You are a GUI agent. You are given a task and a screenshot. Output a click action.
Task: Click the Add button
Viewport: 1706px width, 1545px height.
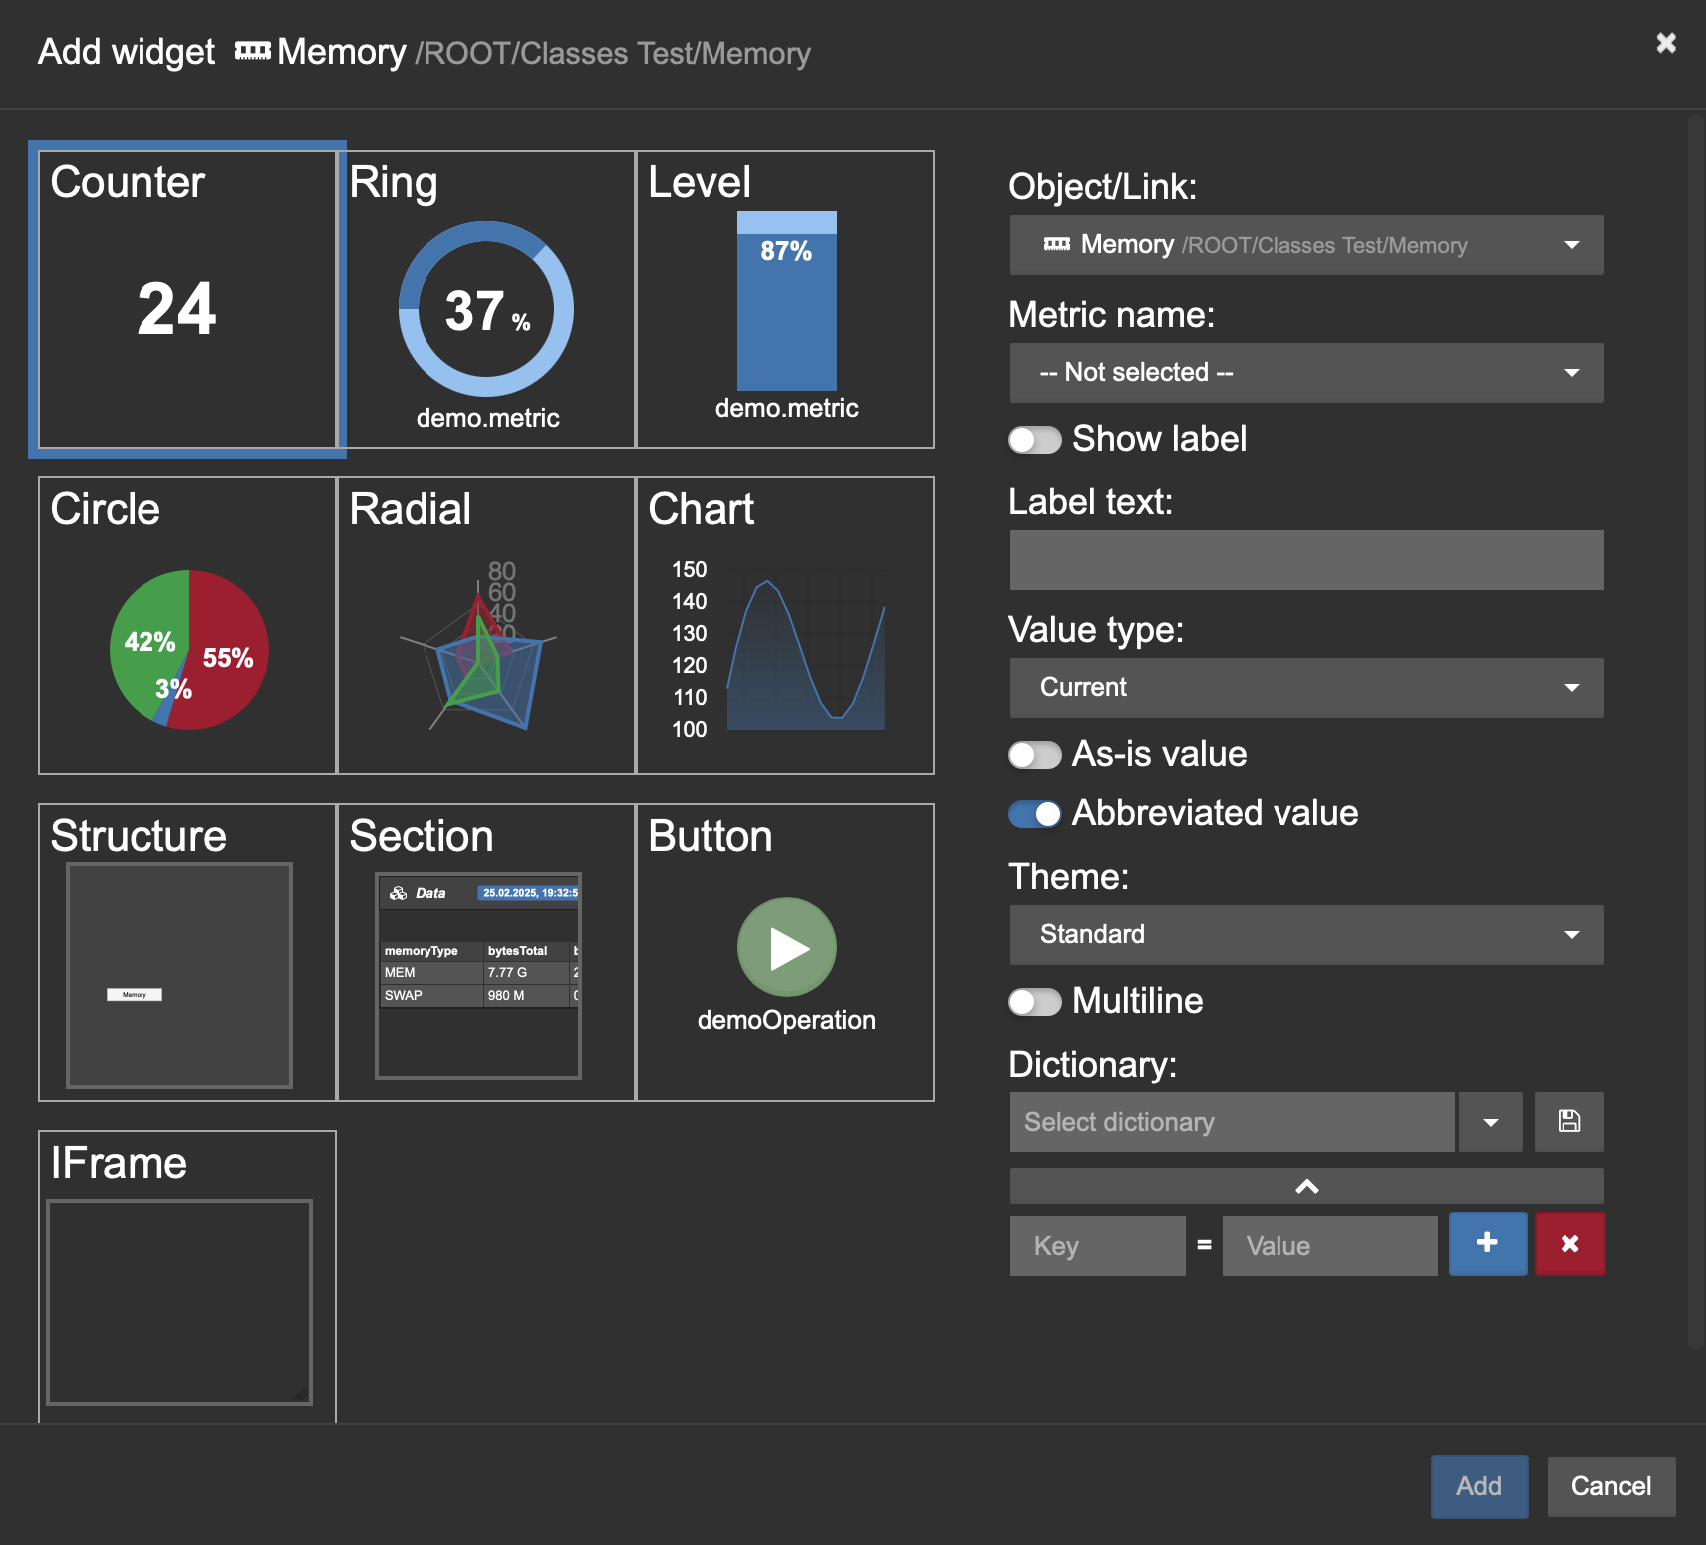1479,1486
